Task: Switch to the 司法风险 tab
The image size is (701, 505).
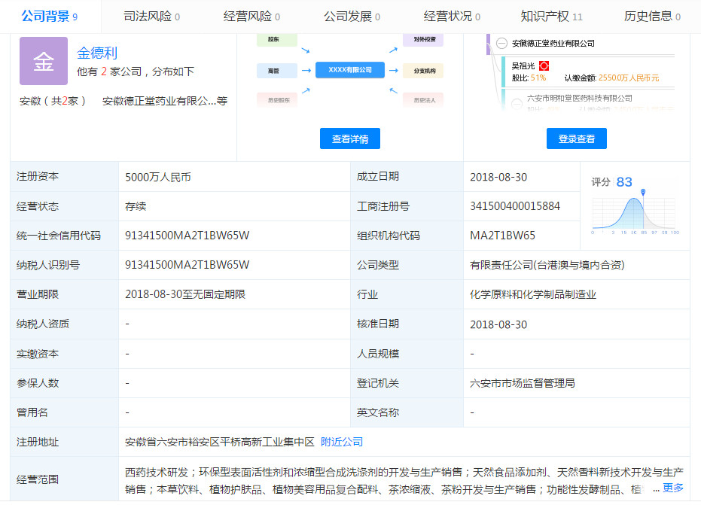Action: pos(151,17)
